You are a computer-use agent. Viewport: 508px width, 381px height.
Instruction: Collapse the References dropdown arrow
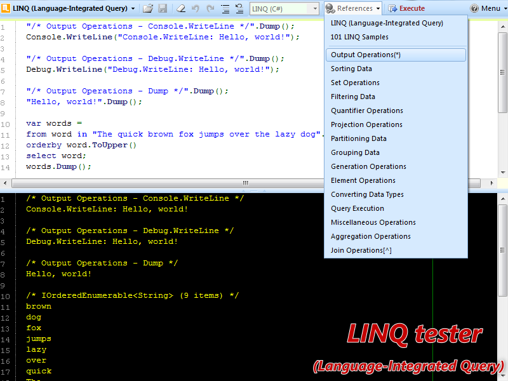tap(378, 9)
